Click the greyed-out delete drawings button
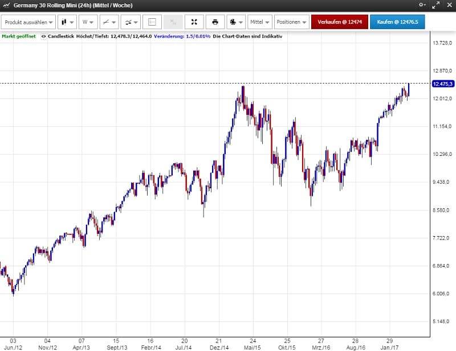456x351 pixels. [173, 22]
